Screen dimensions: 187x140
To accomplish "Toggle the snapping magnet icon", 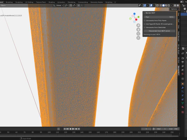I will click(71, 5).
